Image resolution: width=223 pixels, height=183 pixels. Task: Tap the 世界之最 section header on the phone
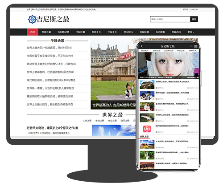[x=144, y=137]
